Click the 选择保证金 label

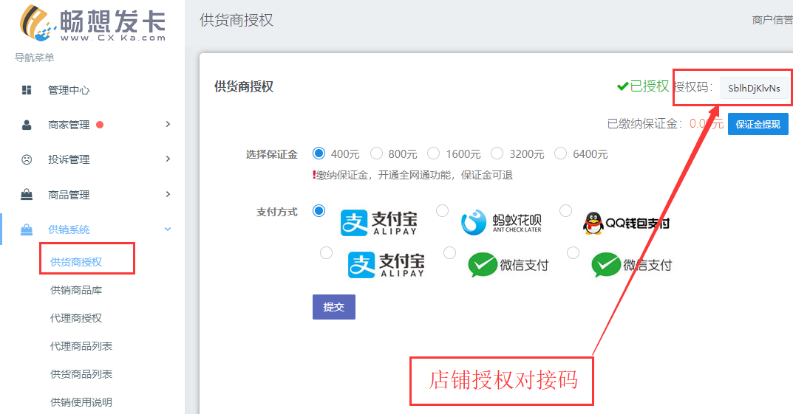pyautogui.click(x=271, y=154)
